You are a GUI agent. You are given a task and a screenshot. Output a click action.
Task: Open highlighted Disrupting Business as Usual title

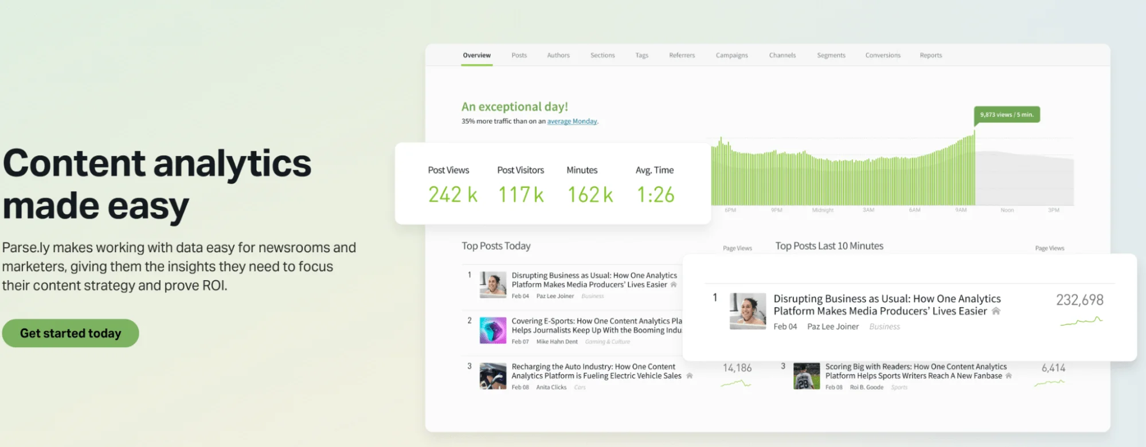(887, 305)
